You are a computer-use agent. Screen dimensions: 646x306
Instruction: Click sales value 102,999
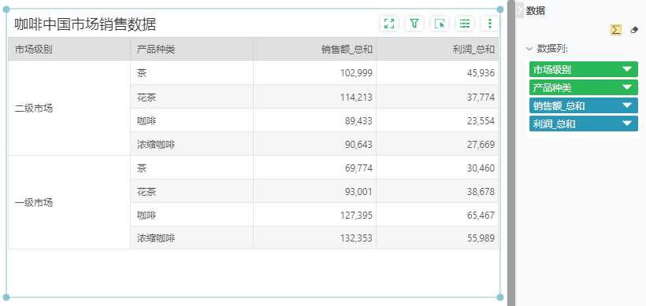[x=356, y=73]
